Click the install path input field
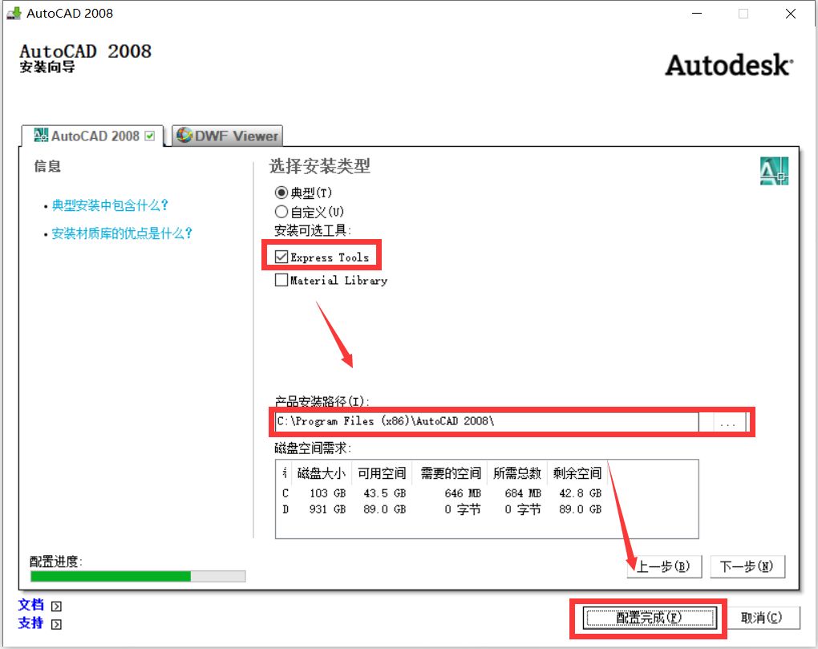 pos(488,421)
